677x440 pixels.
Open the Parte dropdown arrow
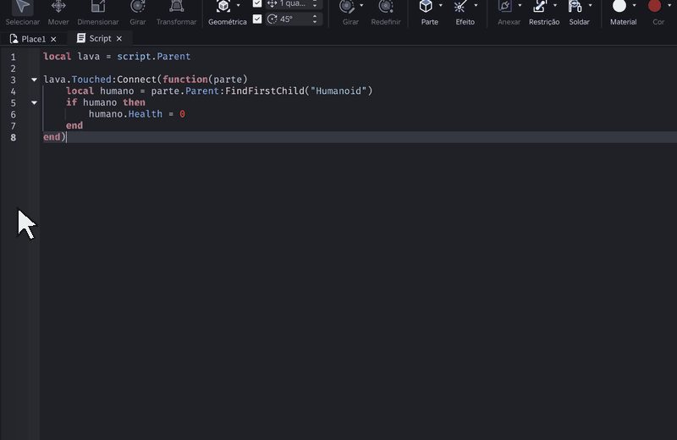click(440, 6)
